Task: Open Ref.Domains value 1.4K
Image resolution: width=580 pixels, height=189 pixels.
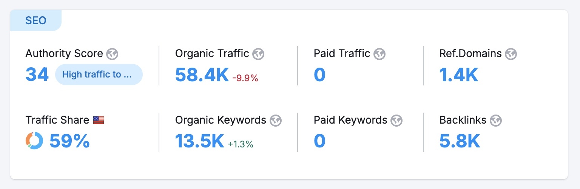Action: tap(458, 74)
